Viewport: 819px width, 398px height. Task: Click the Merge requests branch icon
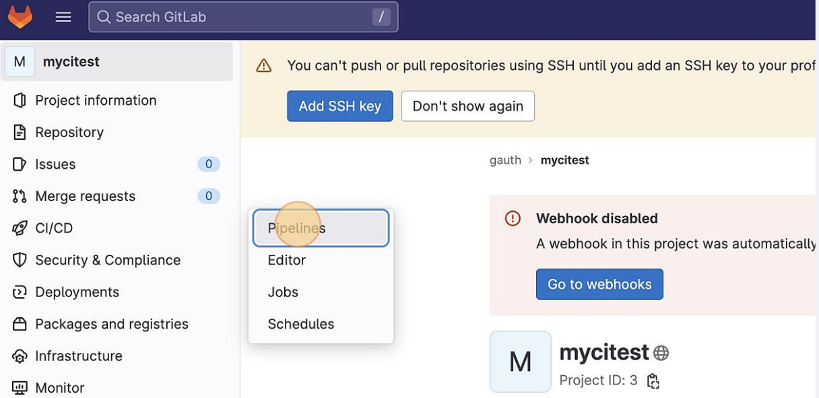pyautogui.click(x=20, y=196)
